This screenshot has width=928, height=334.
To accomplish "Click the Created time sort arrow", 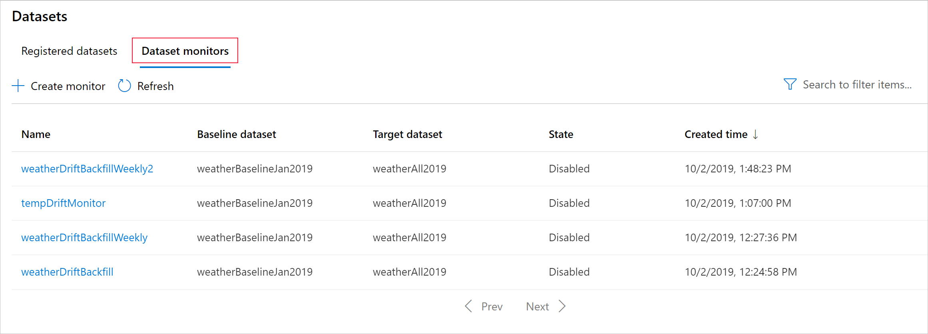I will pyautogui.click(x=755, y=134).
